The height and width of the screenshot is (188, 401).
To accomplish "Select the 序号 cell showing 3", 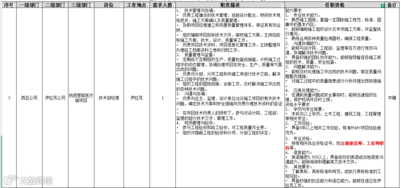I will click(9, 98).
